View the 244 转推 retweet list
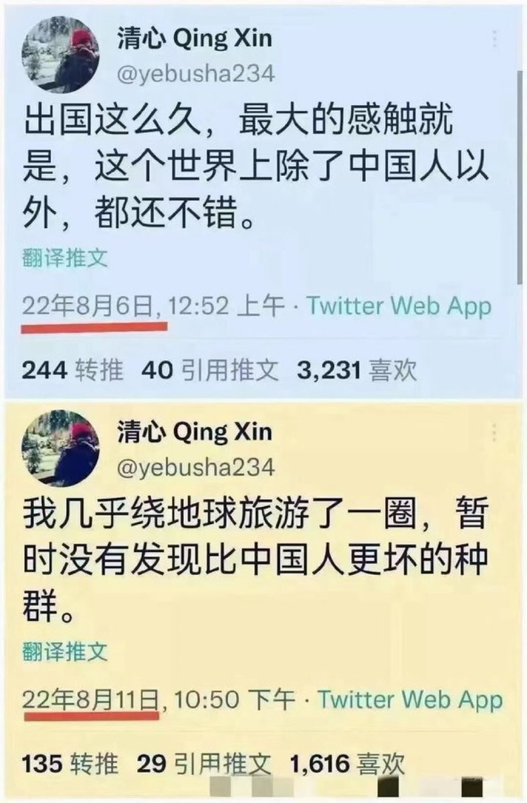The image size is (527, 803). 73,370
